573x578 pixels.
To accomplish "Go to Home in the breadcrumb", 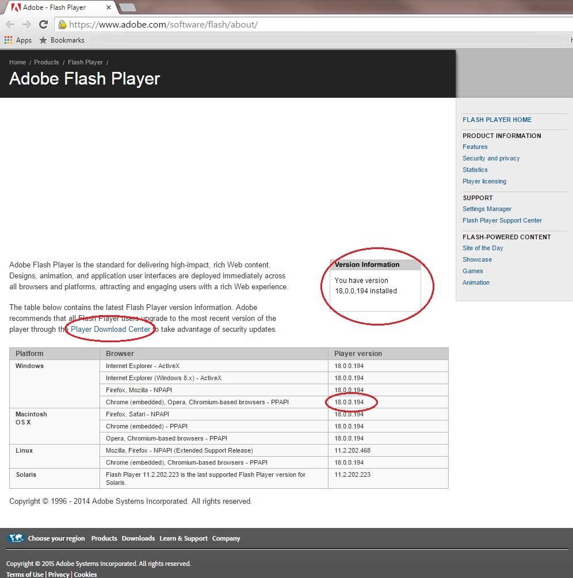I will point(17,62).
